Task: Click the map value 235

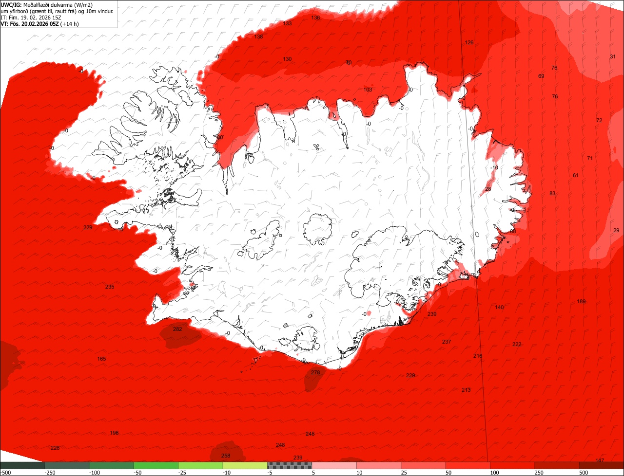Action: [110, 287]
